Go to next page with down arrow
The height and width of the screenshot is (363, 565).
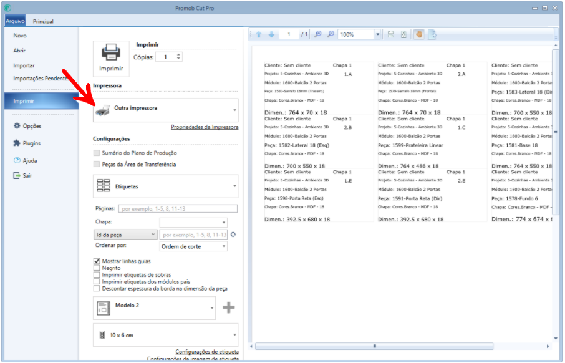point(272,34)
